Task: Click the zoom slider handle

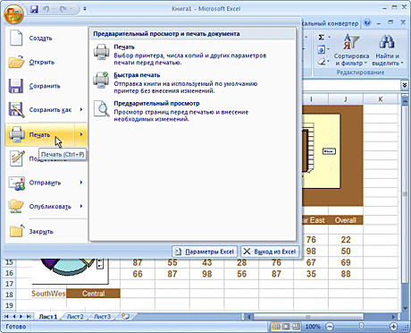Action: [x=361, y=326]
